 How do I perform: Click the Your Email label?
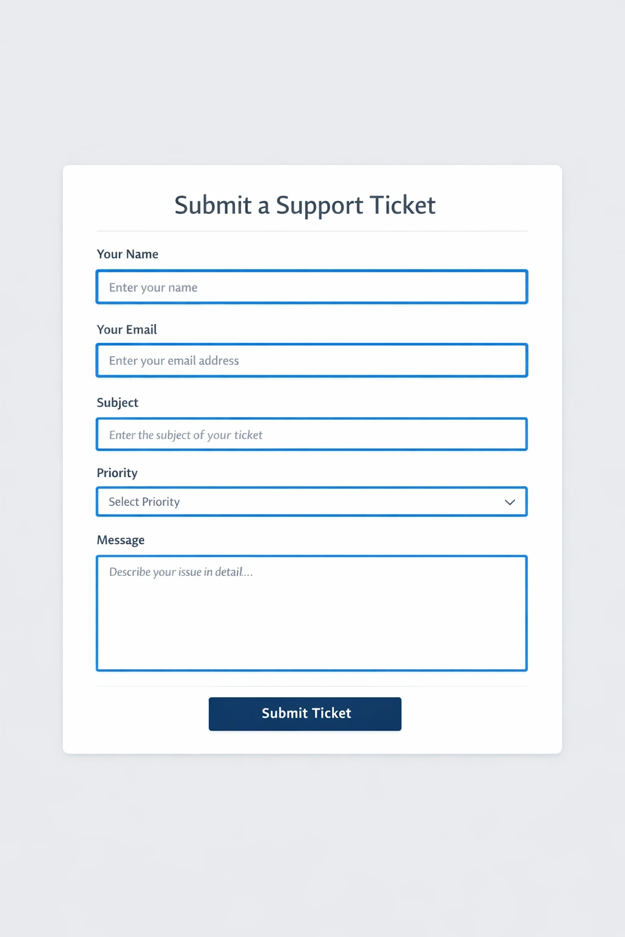(x=127, y=329)
